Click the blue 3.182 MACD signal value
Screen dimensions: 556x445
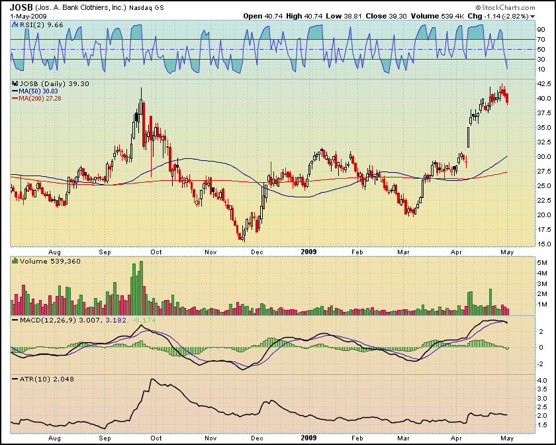[x=116, y=320]
